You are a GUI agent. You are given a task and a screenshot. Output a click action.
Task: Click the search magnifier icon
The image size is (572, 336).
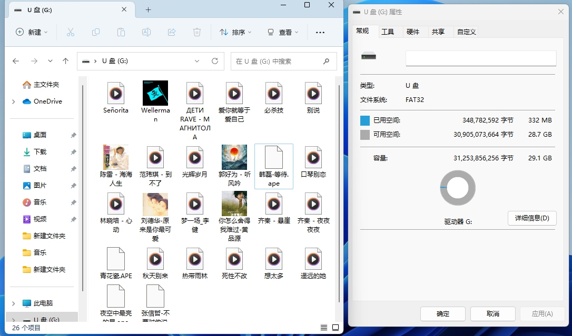point(326,61)
